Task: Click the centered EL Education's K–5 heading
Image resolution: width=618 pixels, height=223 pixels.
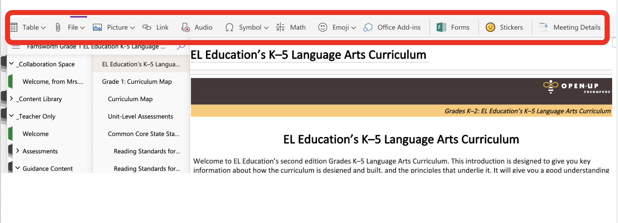Action: [401, 139]
